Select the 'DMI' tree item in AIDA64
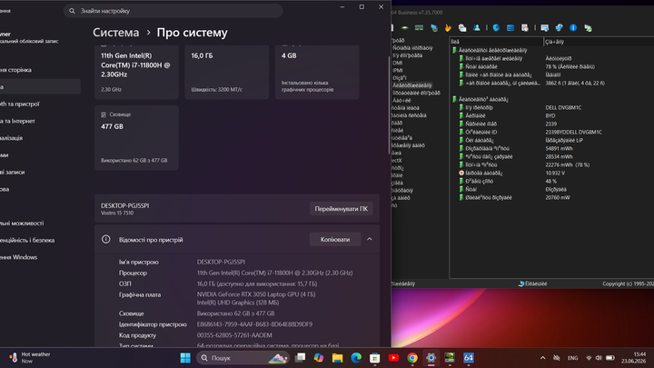Viewport: 654px width, 368px height. pos(398,63)
